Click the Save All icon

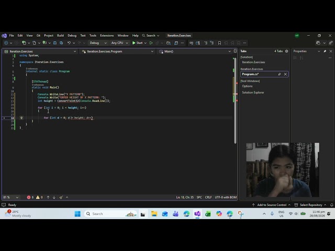(x=61, y=43)
